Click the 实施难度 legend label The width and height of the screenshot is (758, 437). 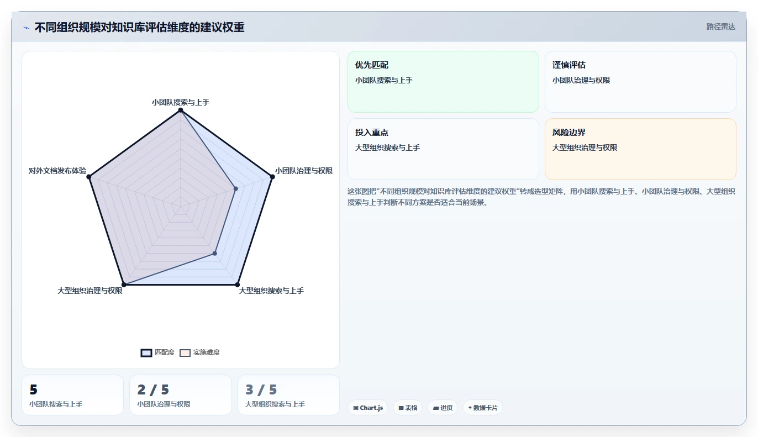pyautogui.click(x=207, y=352)
